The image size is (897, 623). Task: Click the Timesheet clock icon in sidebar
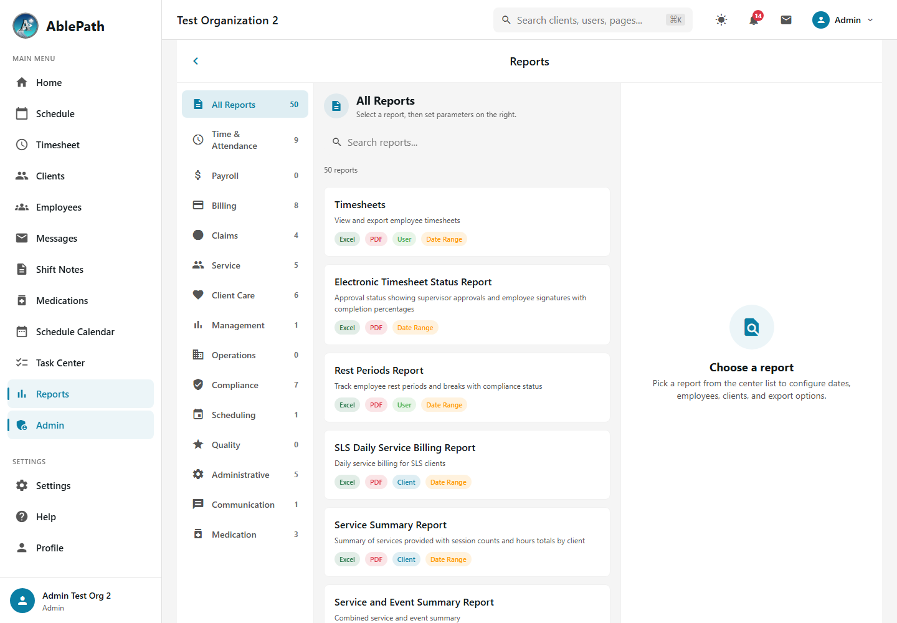click(x=22, y=145)
